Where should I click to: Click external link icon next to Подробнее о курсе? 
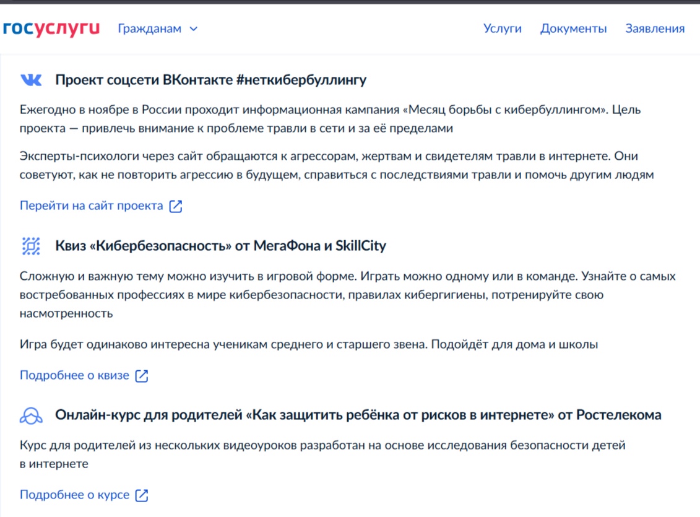tap(142, 495)
